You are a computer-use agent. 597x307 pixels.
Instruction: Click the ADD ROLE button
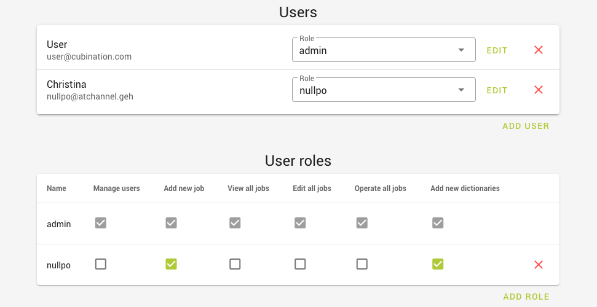click(x=526, y=297)
